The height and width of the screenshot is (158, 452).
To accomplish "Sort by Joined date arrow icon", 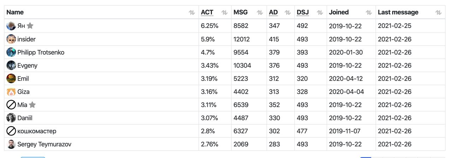I will click(x=369, y=12).
